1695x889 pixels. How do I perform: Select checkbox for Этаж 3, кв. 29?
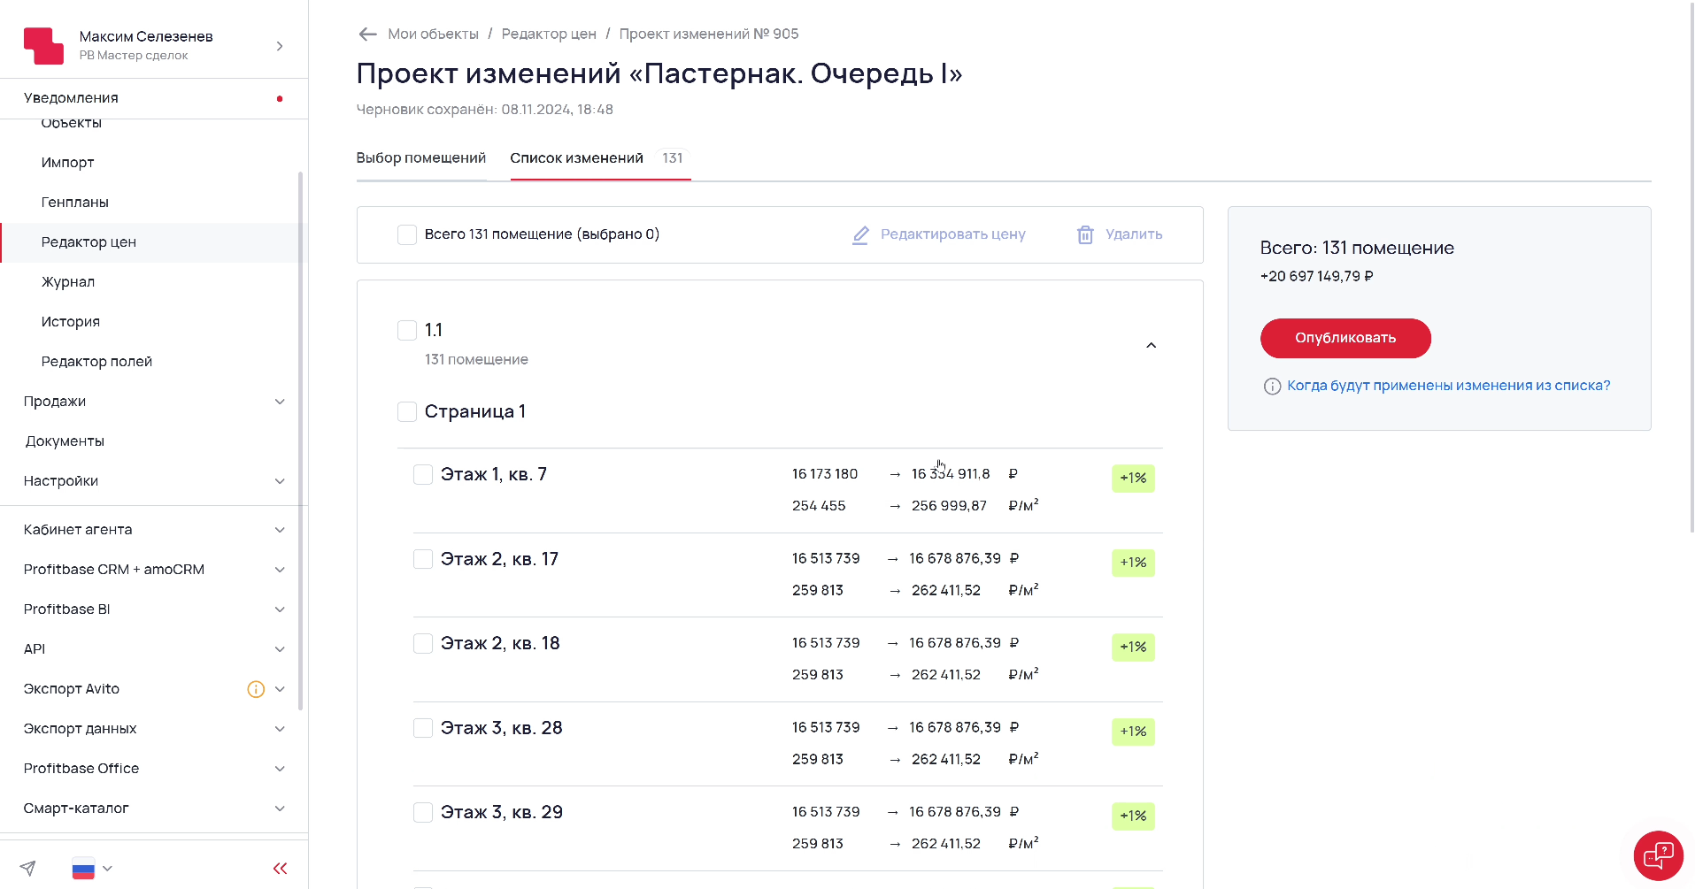[423, 812]
